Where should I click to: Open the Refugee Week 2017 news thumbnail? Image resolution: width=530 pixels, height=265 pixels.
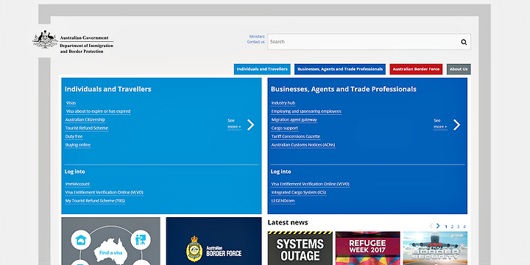coord(368,248)
